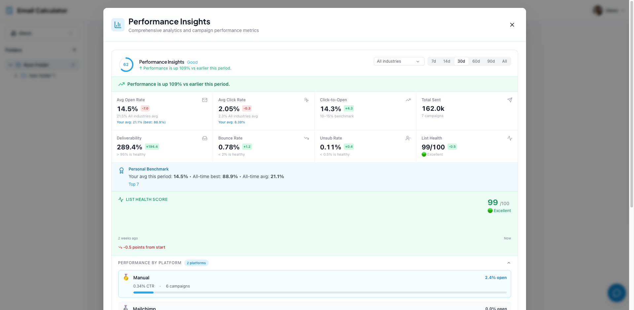Choose the 60d period tab
This screenshot has height=310, width=634.
click(476, 61)
